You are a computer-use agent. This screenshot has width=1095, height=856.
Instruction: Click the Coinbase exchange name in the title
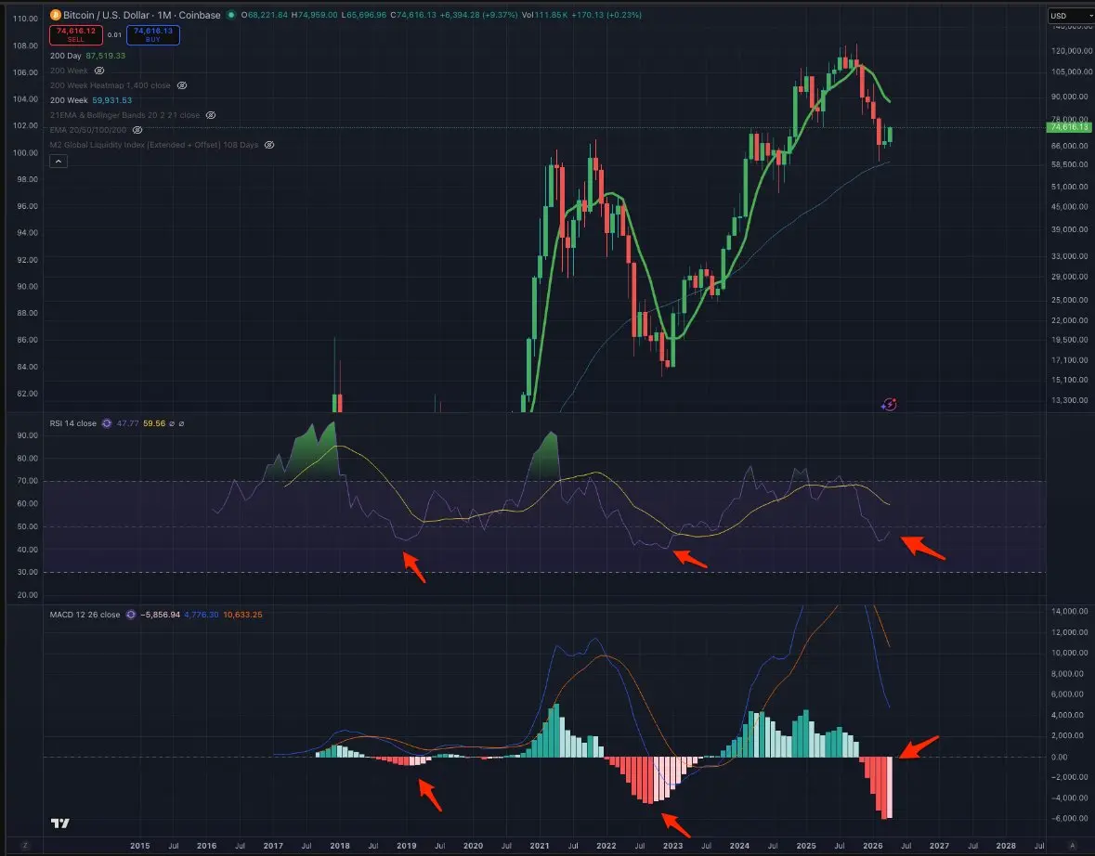200,15
